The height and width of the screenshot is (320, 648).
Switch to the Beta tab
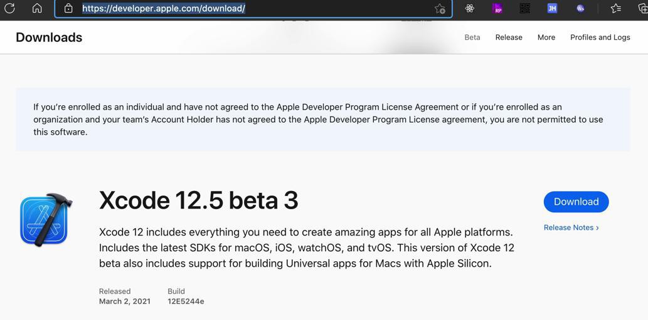point(472,37)
